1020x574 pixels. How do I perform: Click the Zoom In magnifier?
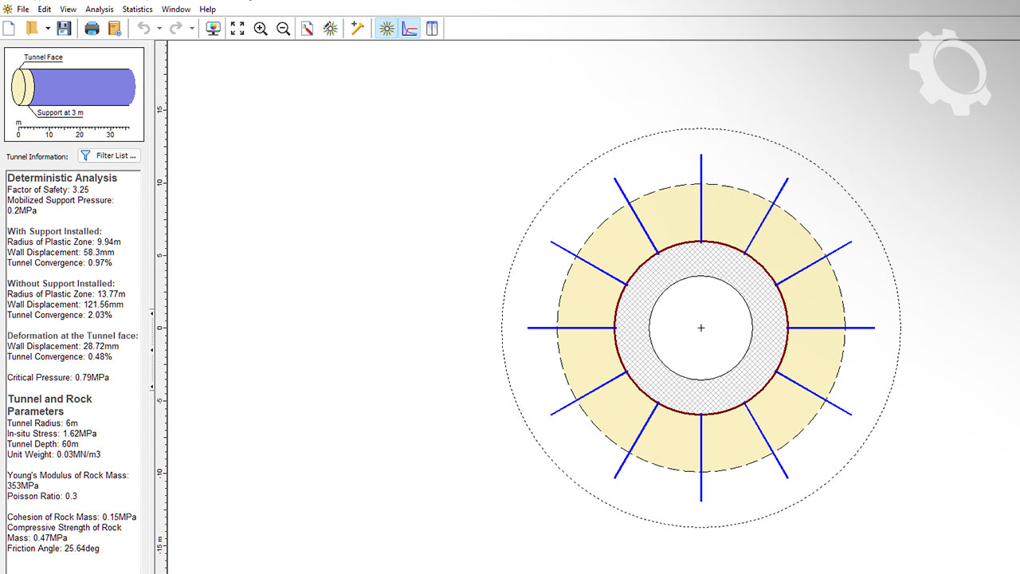pyautogui.click(x=261, y=29)
